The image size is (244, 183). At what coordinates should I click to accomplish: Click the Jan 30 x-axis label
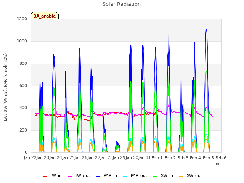pos(132,158)
